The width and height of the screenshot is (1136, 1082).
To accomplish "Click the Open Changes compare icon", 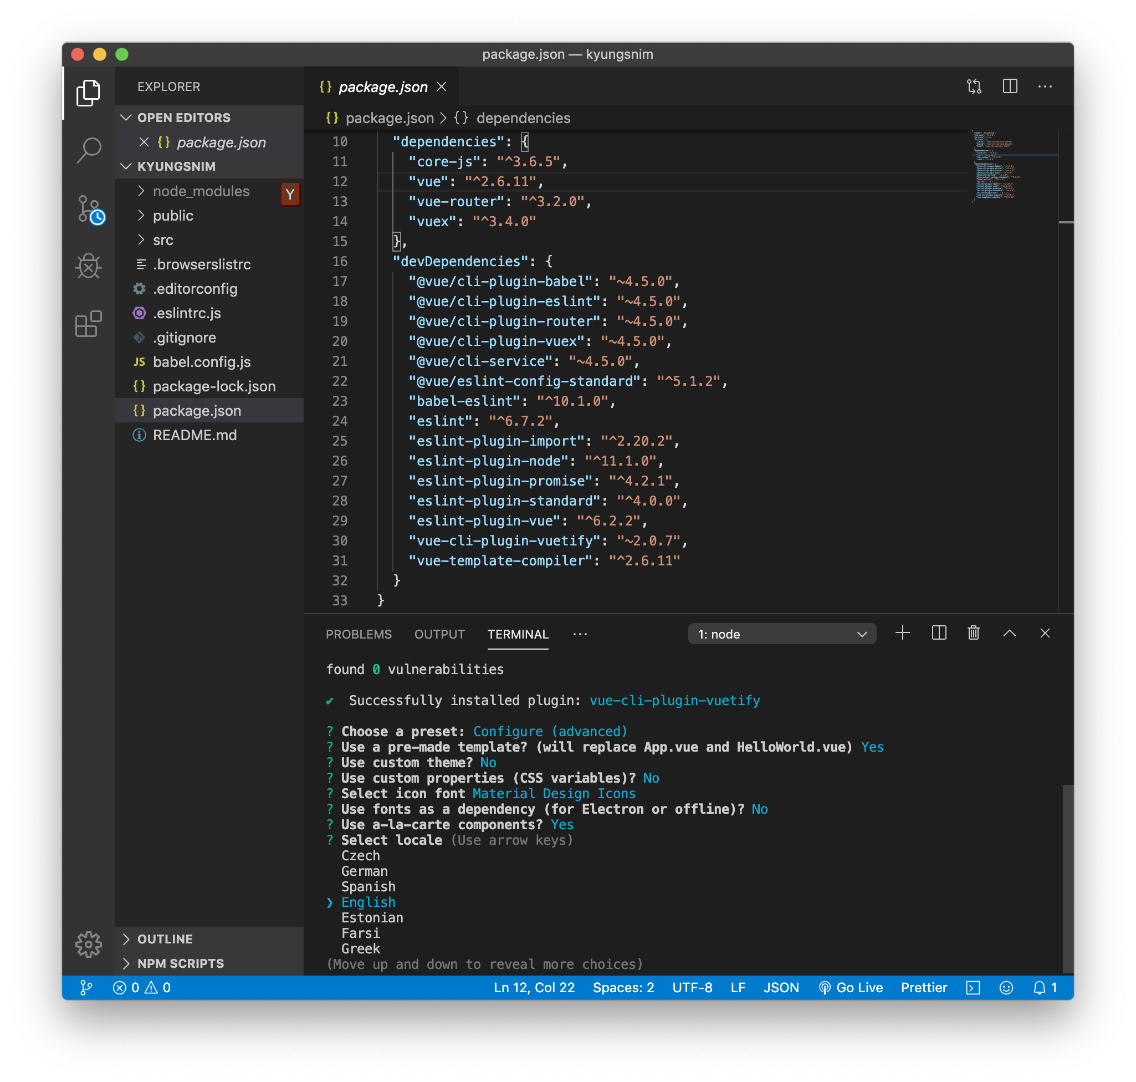I will [974, 86].
